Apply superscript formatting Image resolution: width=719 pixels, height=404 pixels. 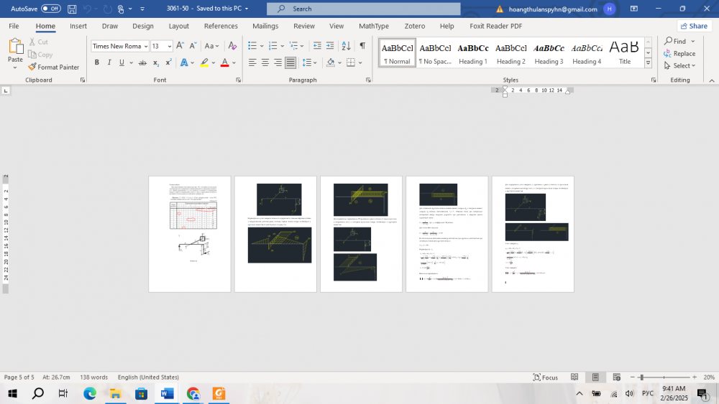click(x=169, y=63)
